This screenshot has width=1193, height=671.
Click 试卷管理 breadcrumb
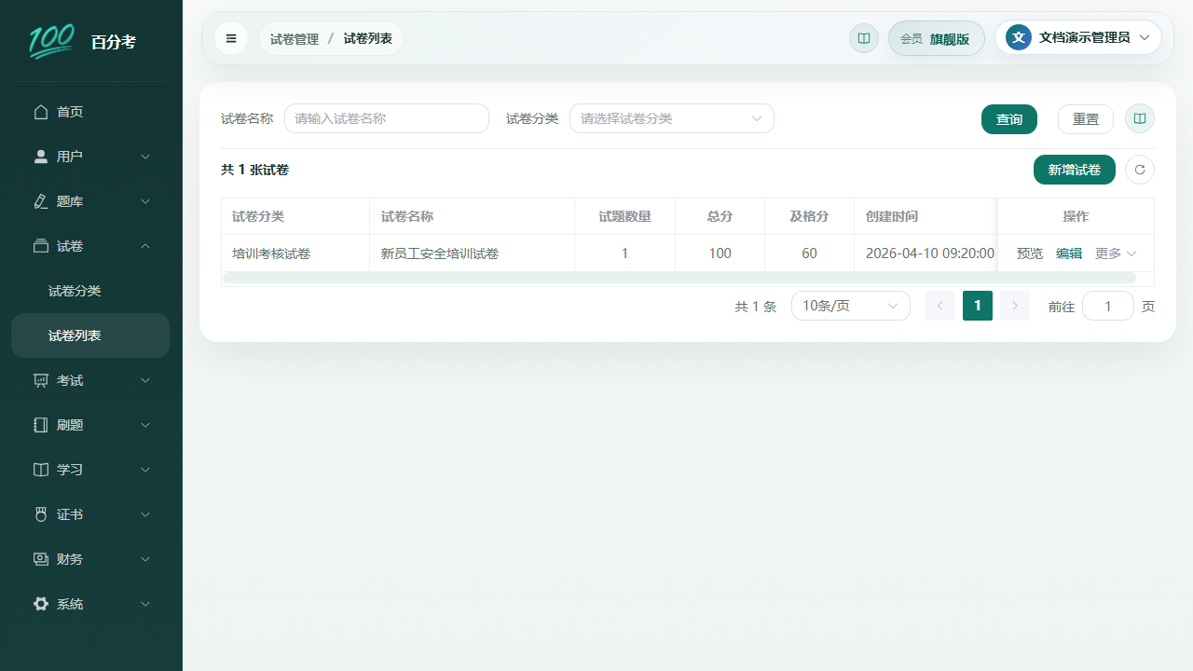pos(295,39)
